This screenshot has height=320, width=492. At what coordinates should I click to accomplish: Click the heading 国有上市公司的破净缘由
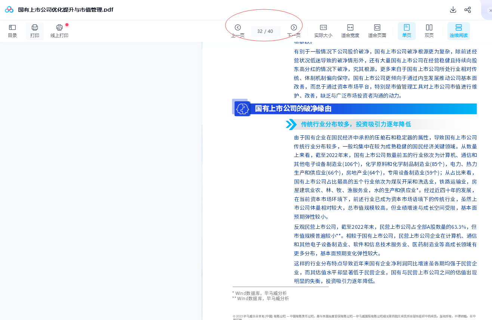point(293,109)
